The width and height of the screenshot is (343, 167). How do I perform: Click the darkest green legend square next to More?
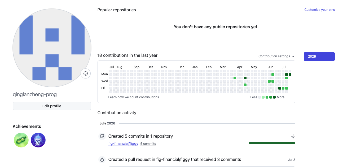pos(274,97)
